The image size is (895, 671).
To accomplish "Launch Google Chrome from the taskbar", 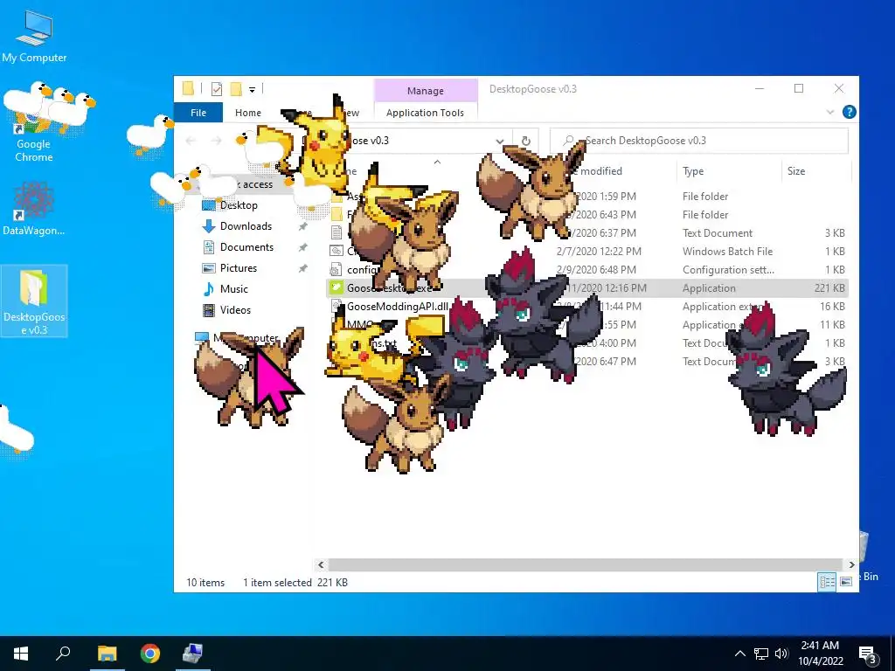I will tap(150, 654).
